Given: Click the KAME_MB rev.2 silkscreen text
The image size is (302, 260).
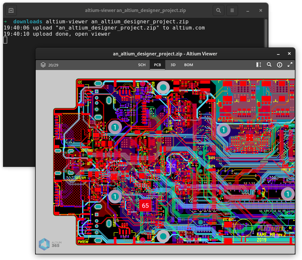Looking at the screenshot, I should (271, 235).
